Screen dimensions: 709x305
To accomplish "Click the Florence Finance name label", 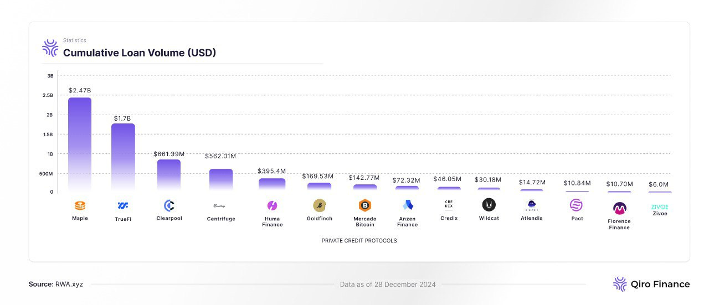I will [619, 224].
